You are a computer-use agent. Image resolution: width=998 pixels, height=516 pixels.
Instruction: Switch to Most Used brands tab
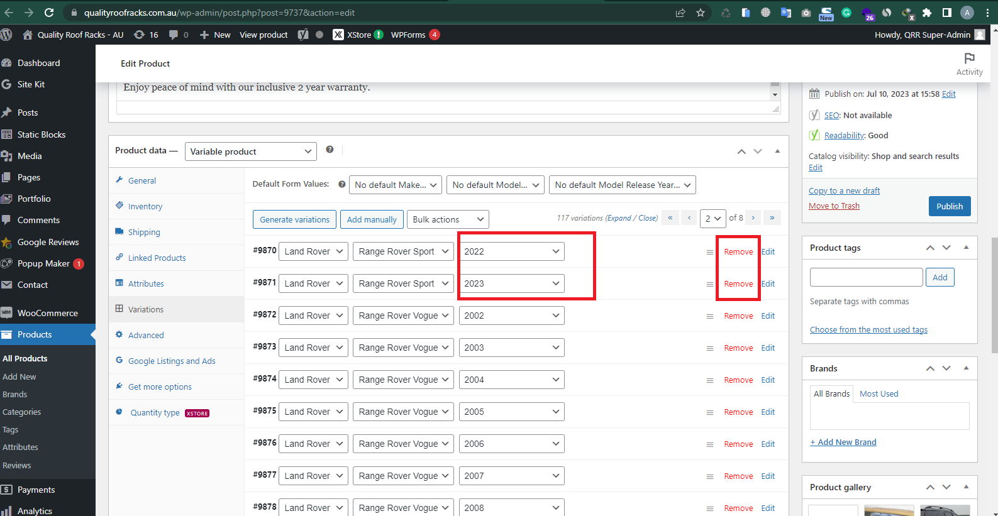tap(879, 393)
